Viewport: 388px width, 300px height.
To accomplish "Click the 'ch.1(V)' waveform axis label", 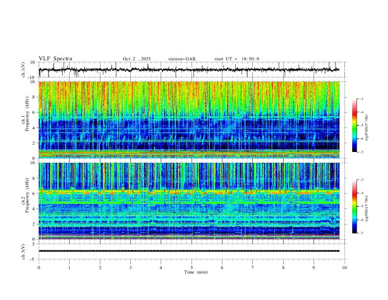I will pos(24,70).
